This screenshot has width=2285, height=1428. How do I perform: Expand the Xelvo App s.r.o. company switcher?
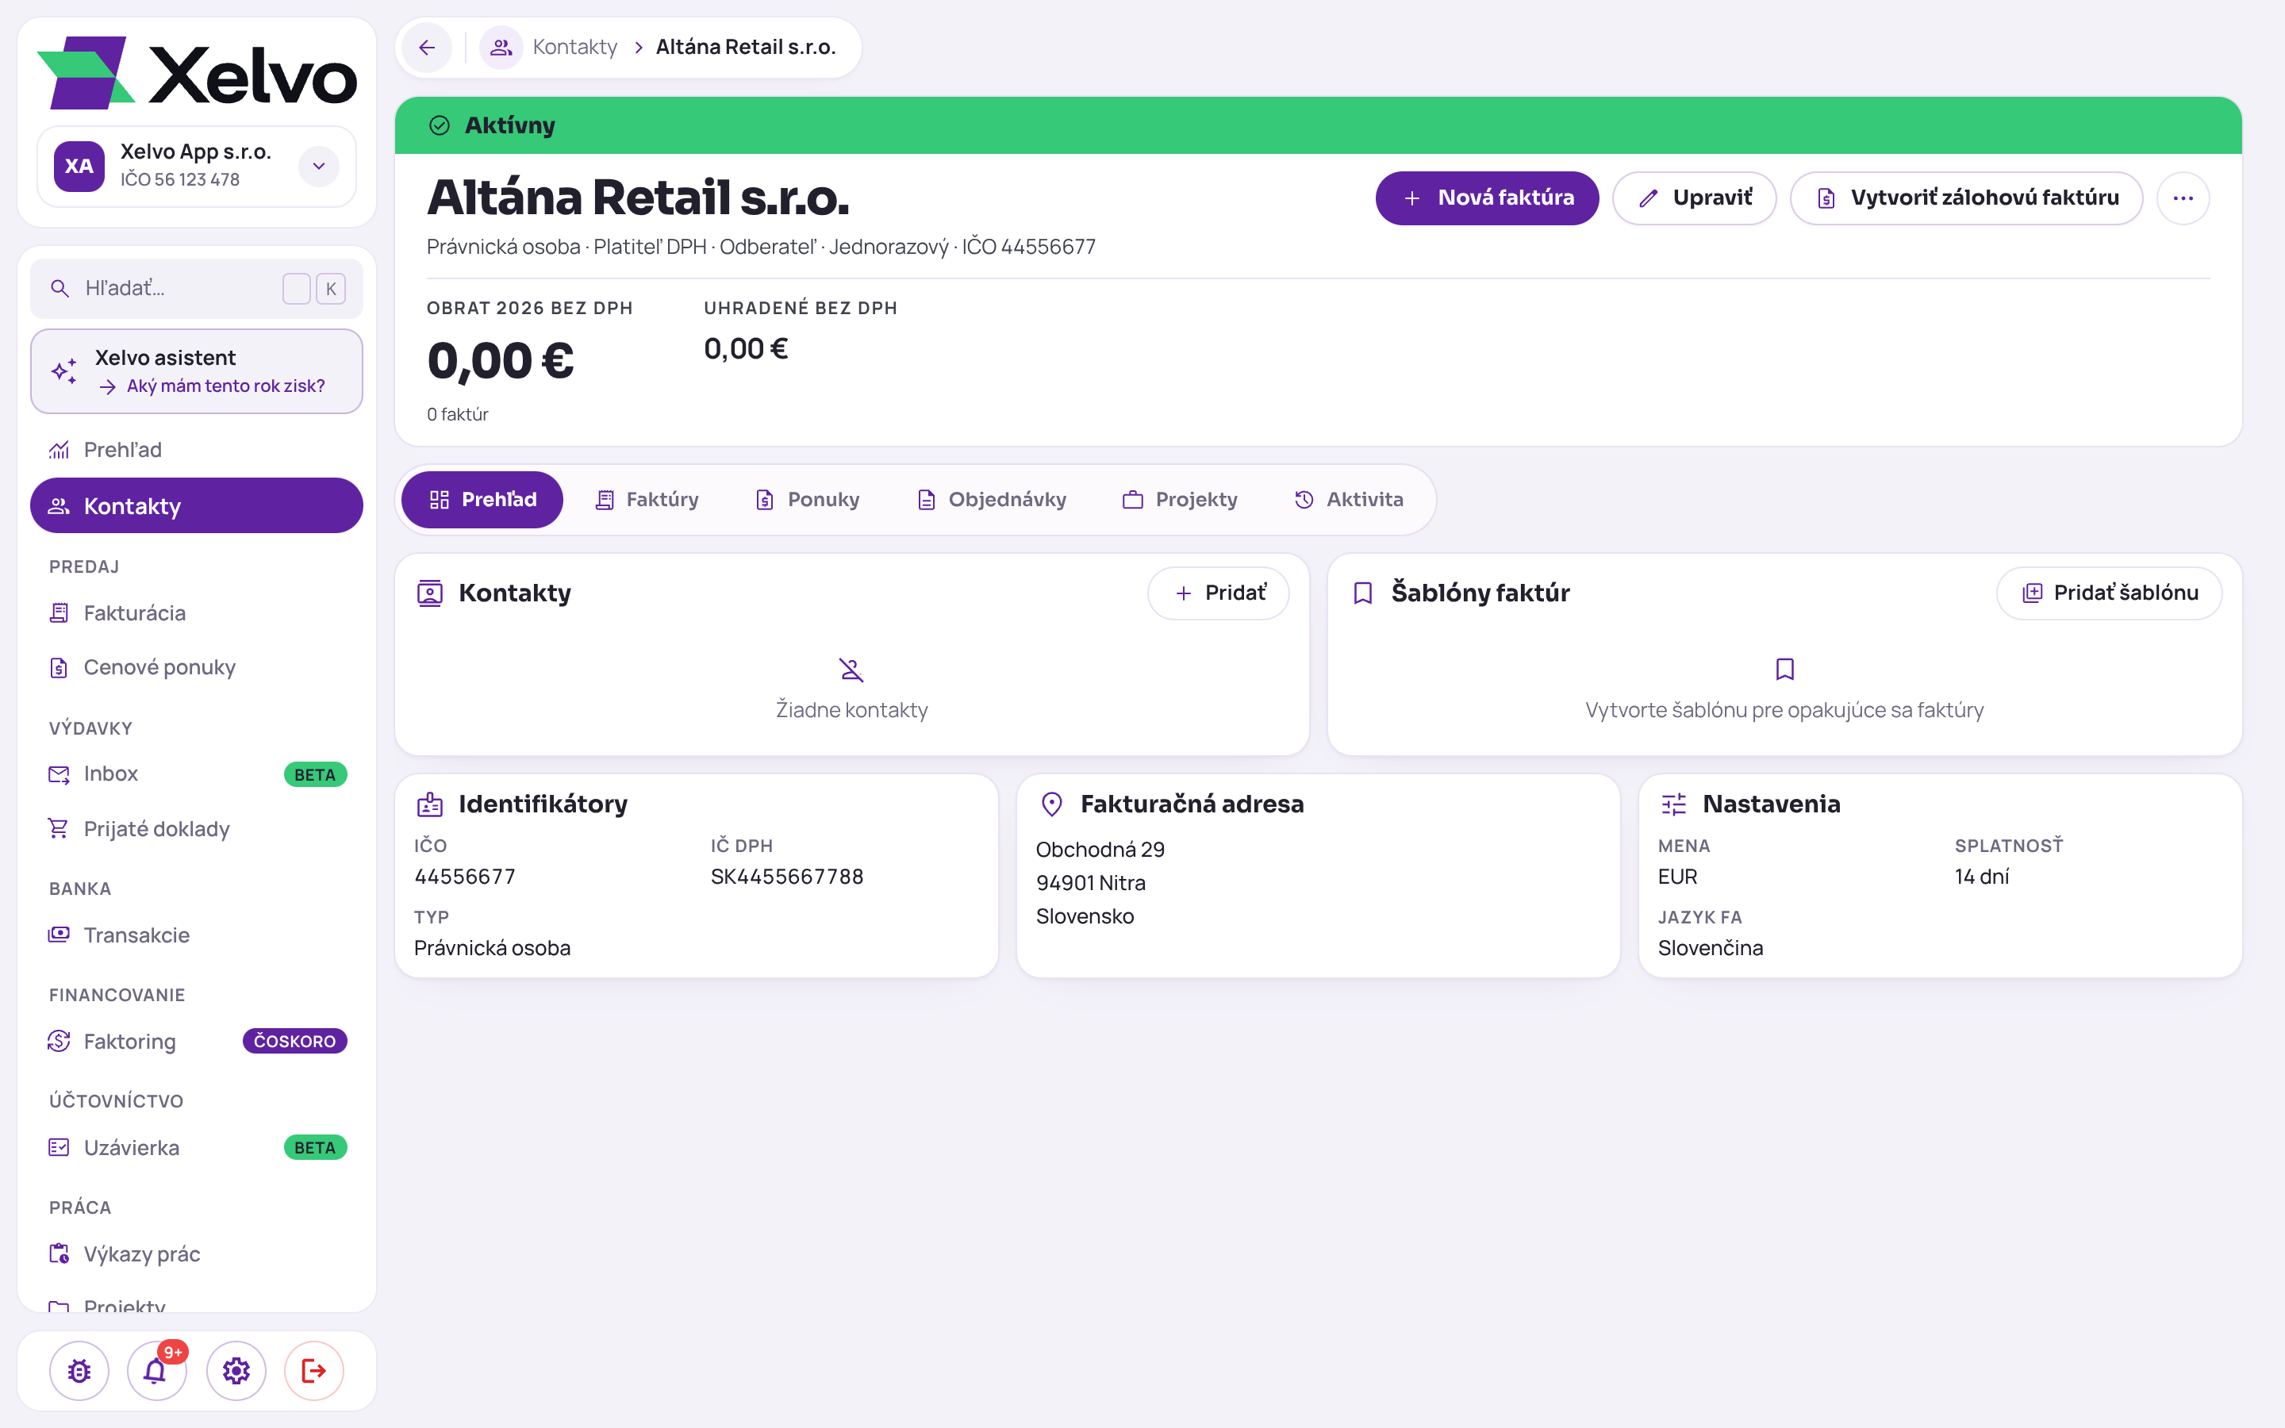(x=319, y=167)
